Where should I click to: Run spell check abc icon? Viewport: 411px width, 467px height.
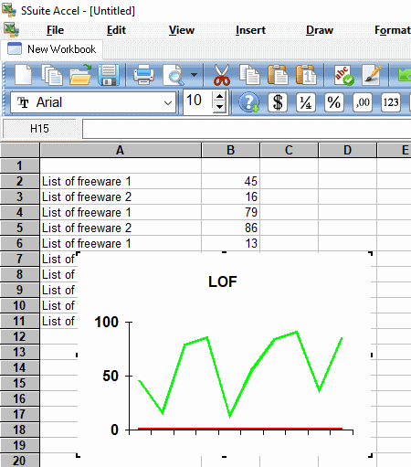click(344, 75)
